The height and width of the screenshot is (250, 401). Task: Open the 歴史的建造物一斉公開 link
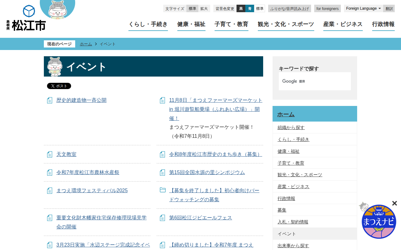81,100
